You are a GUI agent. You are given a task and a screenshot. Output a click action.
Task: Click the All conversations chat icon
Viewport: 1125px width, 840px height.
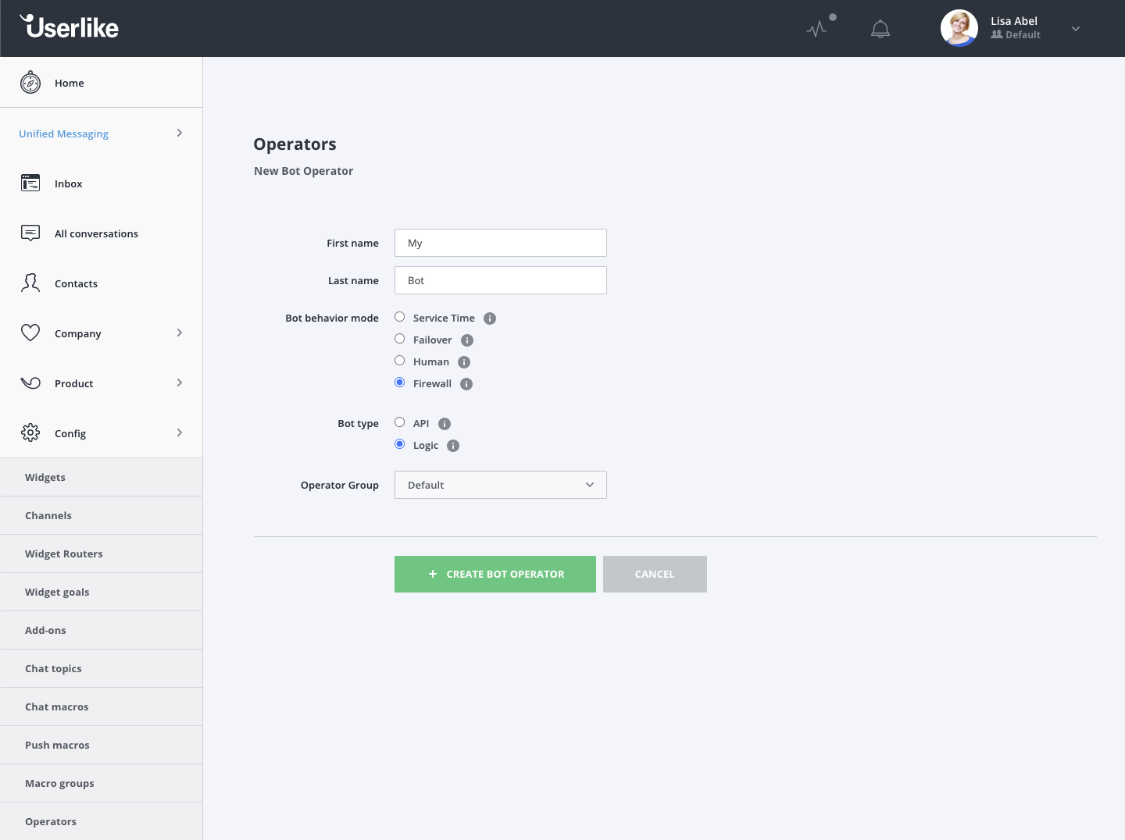[30, 233]
